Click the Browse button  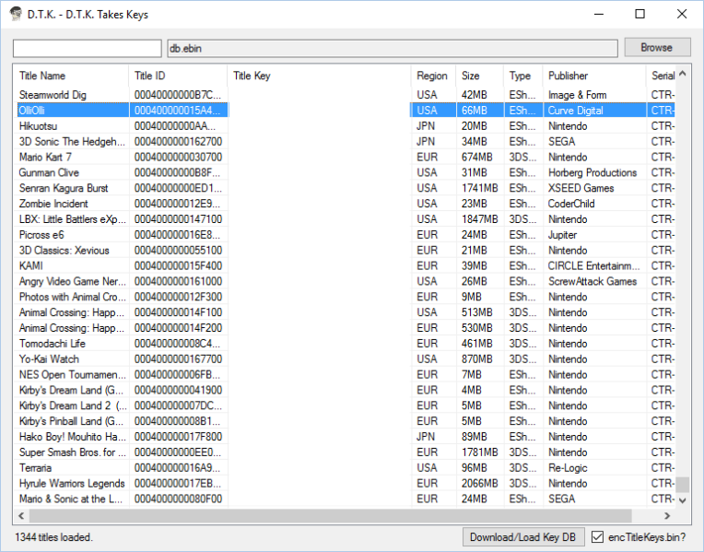[x=657, y=48]
